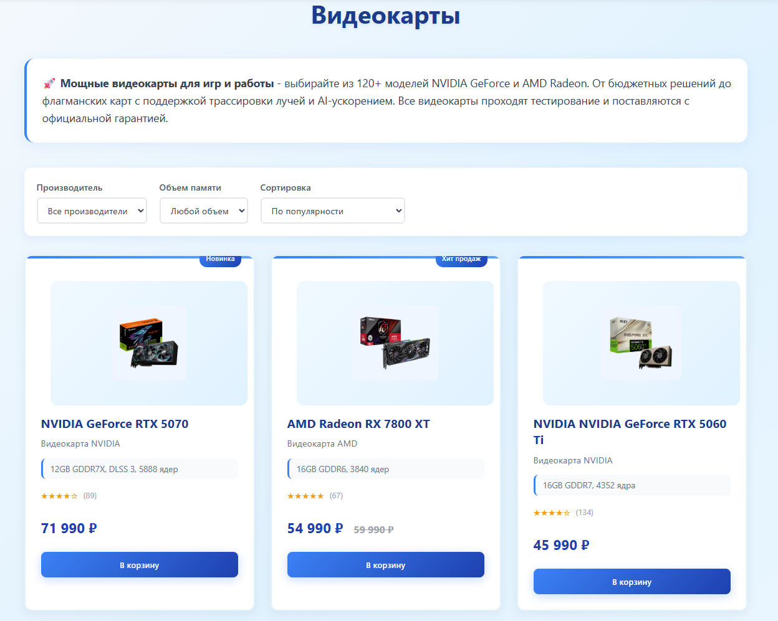Click the RTX 5070 product image
Screen dimensions: 778x621
point(149,343)
